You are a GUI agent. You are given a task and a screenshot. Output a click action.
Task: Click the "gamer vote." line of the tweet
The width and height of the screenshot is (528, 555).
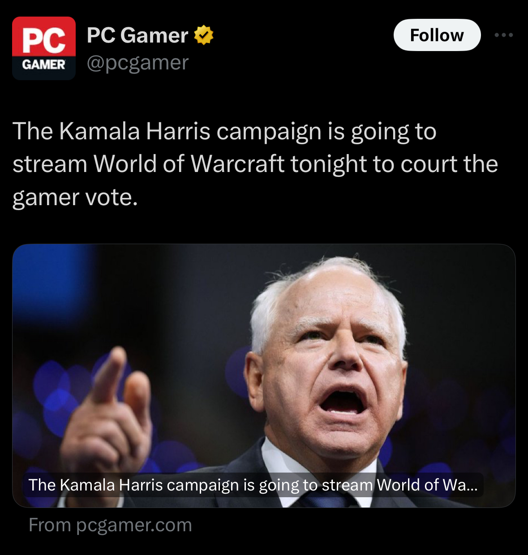[x=75, y=198]
